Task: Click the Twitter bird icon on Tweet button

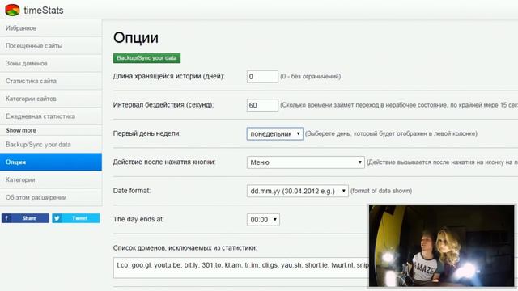Action: [57, 218]
